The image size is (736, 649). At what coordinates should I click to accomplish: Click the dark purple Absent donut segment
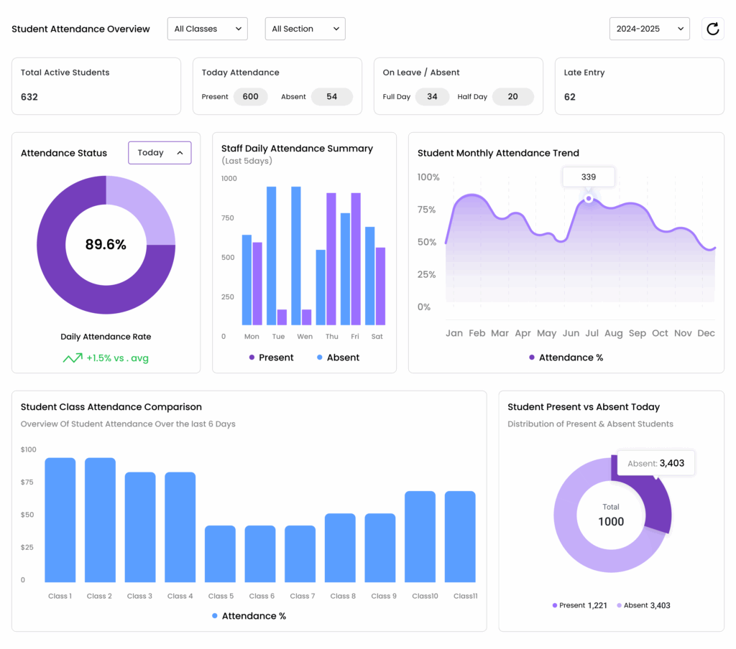click(x=653, y=494)
